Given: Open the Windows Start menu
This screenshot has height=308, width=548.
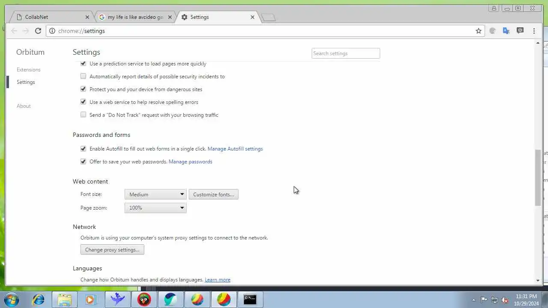Looking at the screenshot, I should tap(12, 299).
